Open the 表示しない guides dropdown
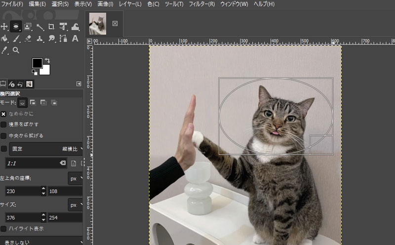The width and height of the screenshot is (395, 245). 41,242
